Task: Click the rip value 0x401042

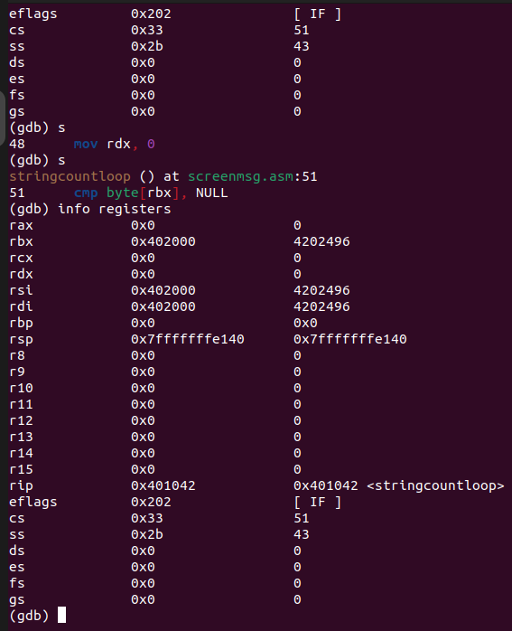Action: [163, 485]
